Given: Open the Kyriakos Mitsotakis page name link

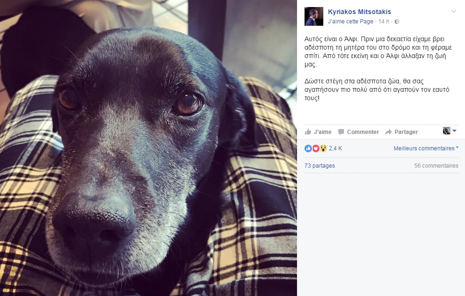Looking at the screenshot, I should tap(359, 12).
